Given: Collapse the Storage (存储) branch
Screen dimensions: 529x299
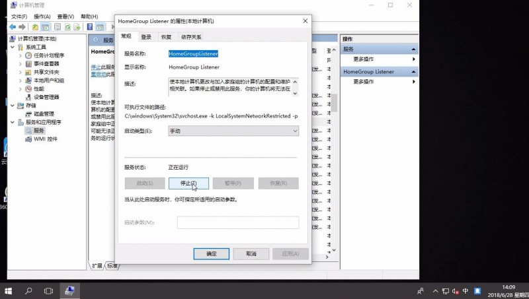Looking at the screenshot, I should tap(13, 106).
